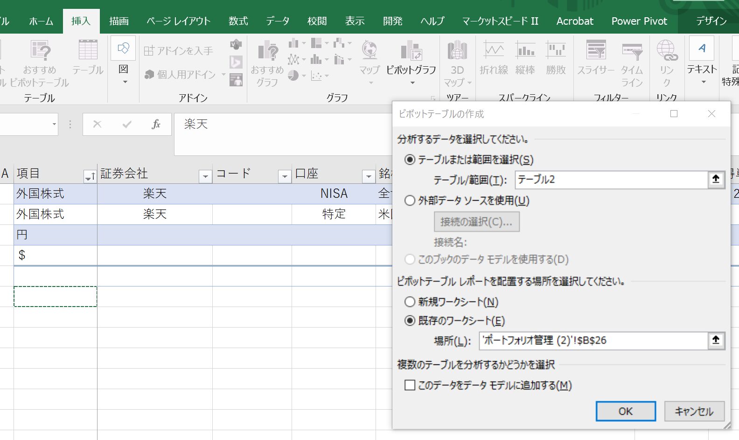Click the ピボットグラフ (PivotChart) icon
The image size is (739, 440).
411,50
